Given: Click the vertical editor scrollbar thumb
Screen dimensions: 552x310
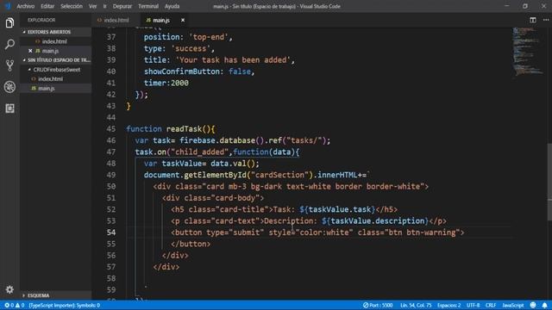Looking at the screenshot, I should click(549, 182).
